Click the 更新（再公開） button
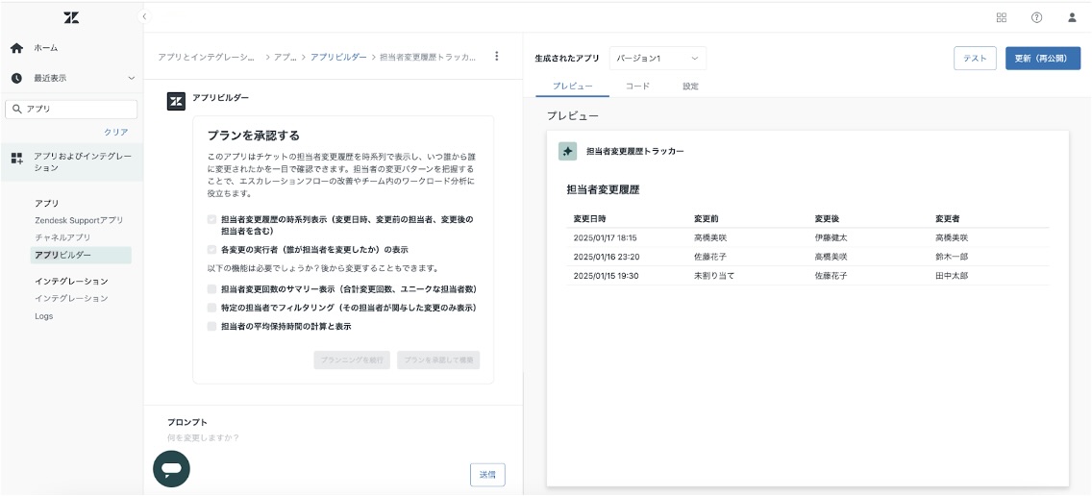Viewport: 1092px width, 496px height. point(1043,59)
